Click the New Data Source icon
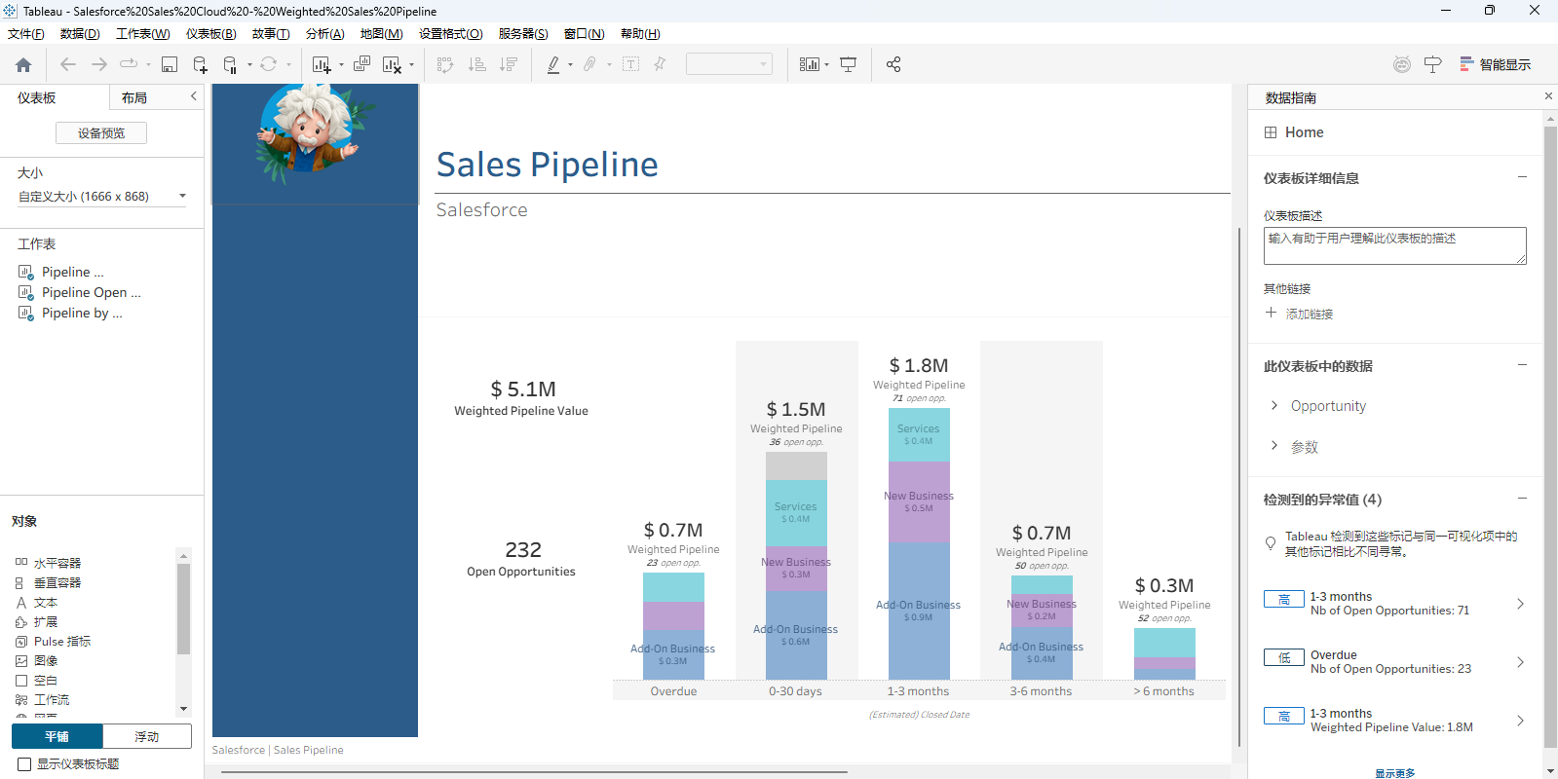The height and width of the screenshot is (779, 1558). (x=200, y=65)
